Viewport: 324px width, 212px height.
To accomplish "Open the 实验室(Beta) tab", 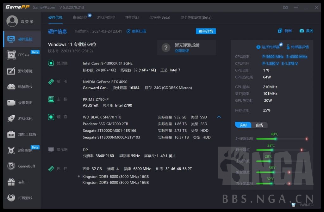I will (x=160, y=17).
